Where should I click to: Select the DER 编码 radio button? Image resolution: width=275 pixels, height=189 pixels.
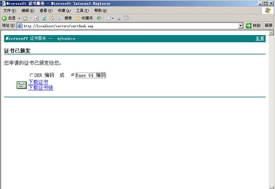pyautogui.click(x=31, y=75)
